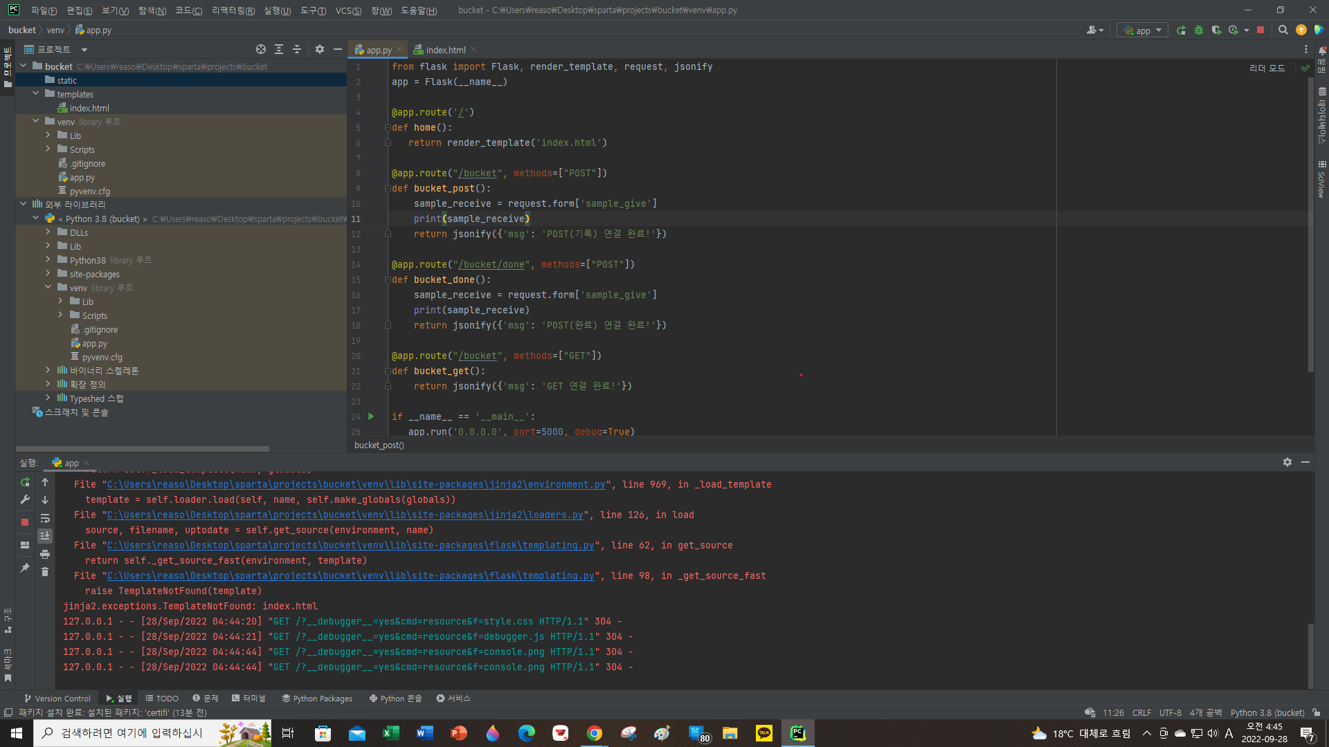Collapse all items in the project tree
This screenshot has height=747, width=1329.
pyautogui.click(x=297, y=50)
